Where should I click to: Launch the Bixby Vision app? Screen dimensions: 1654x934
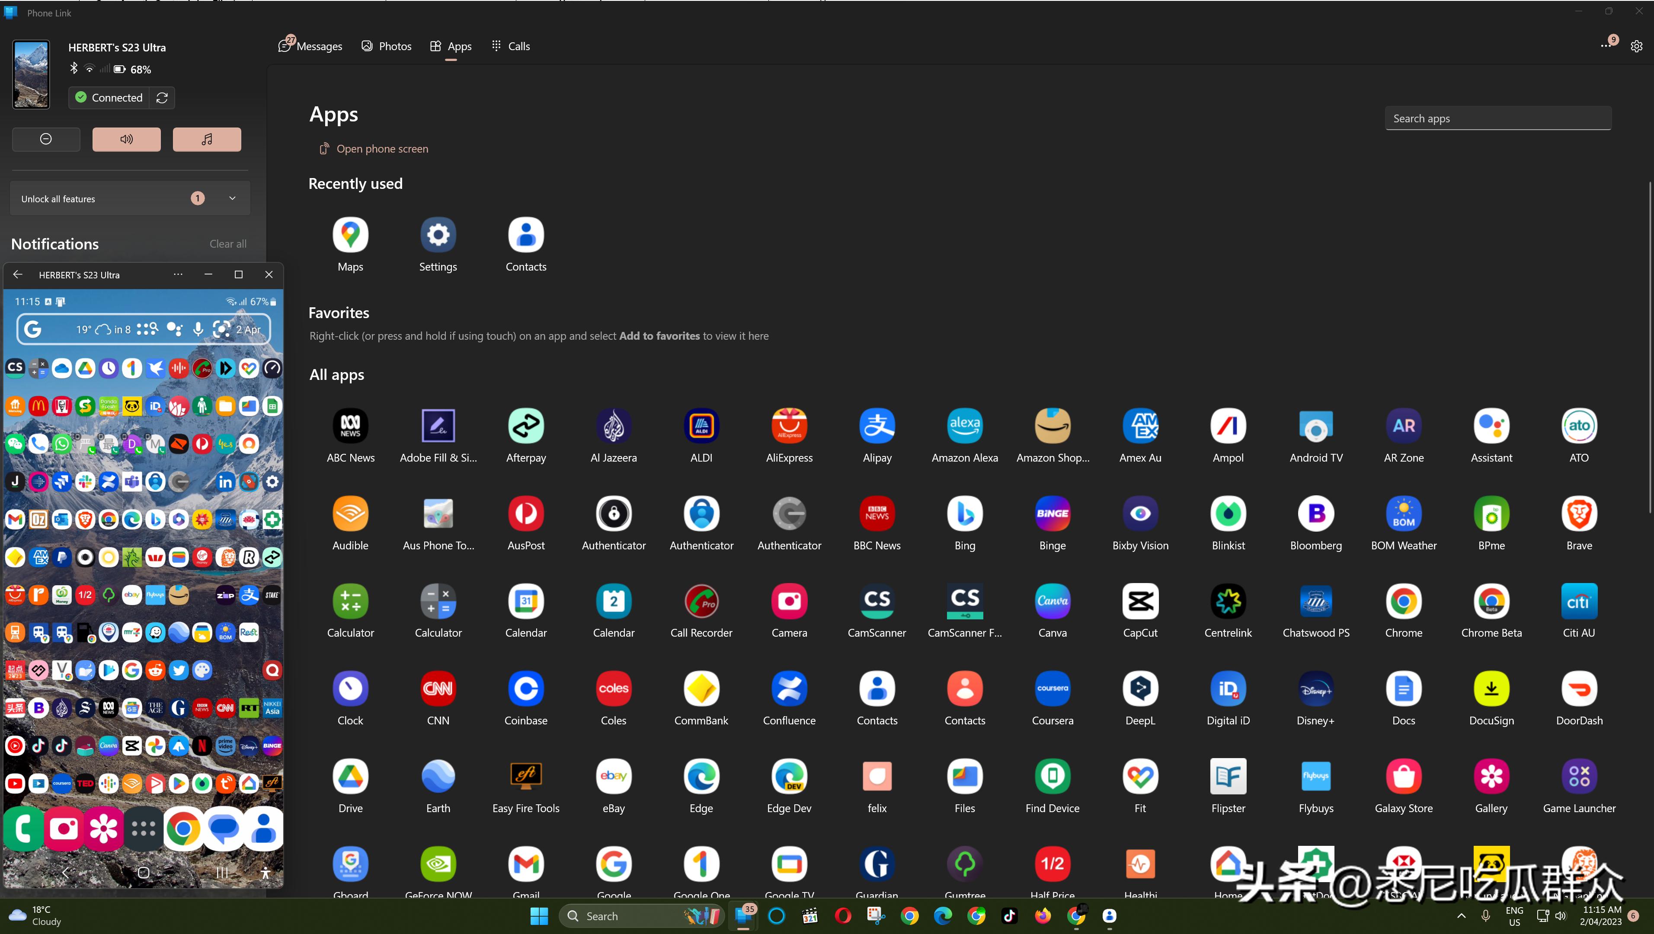pyautogui.click(x=1140, y=513)
